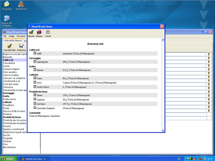Select Cereali e fagioli category
This screenshot has height=161, width=215.
[x=11, y=69]
